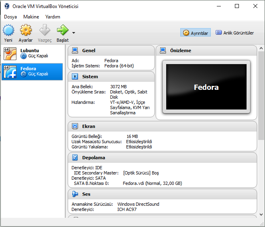Open the Dosya menu
This screenshot has height=227, width=265.
10,17
